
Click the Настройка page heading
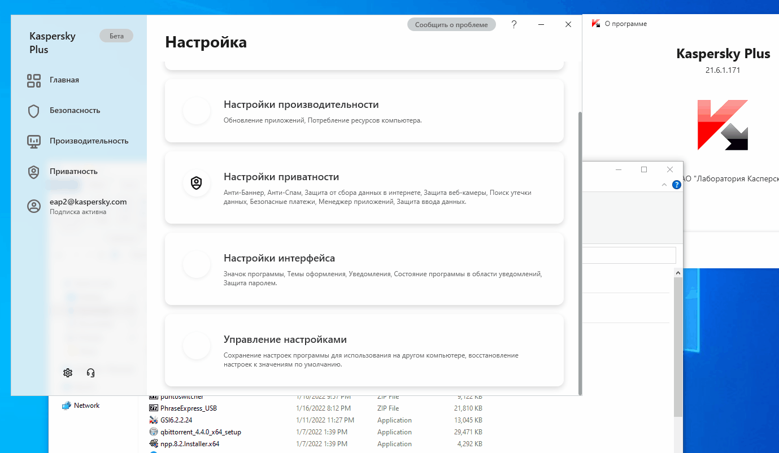click(206, 42)
